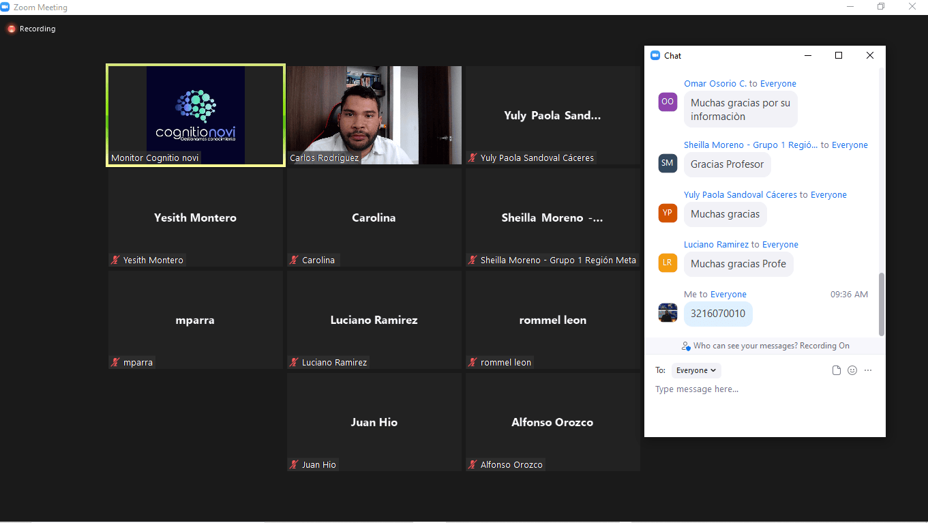Click the Chat panel title
Viewport: 928px width, 523px height.
click(x=672, y=56)
